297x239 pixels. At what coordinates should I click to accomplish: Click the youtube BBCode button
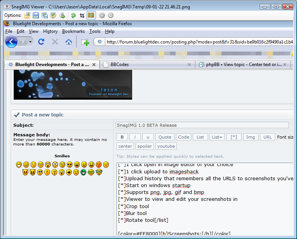pyautogui.click(x=166, y=146)
